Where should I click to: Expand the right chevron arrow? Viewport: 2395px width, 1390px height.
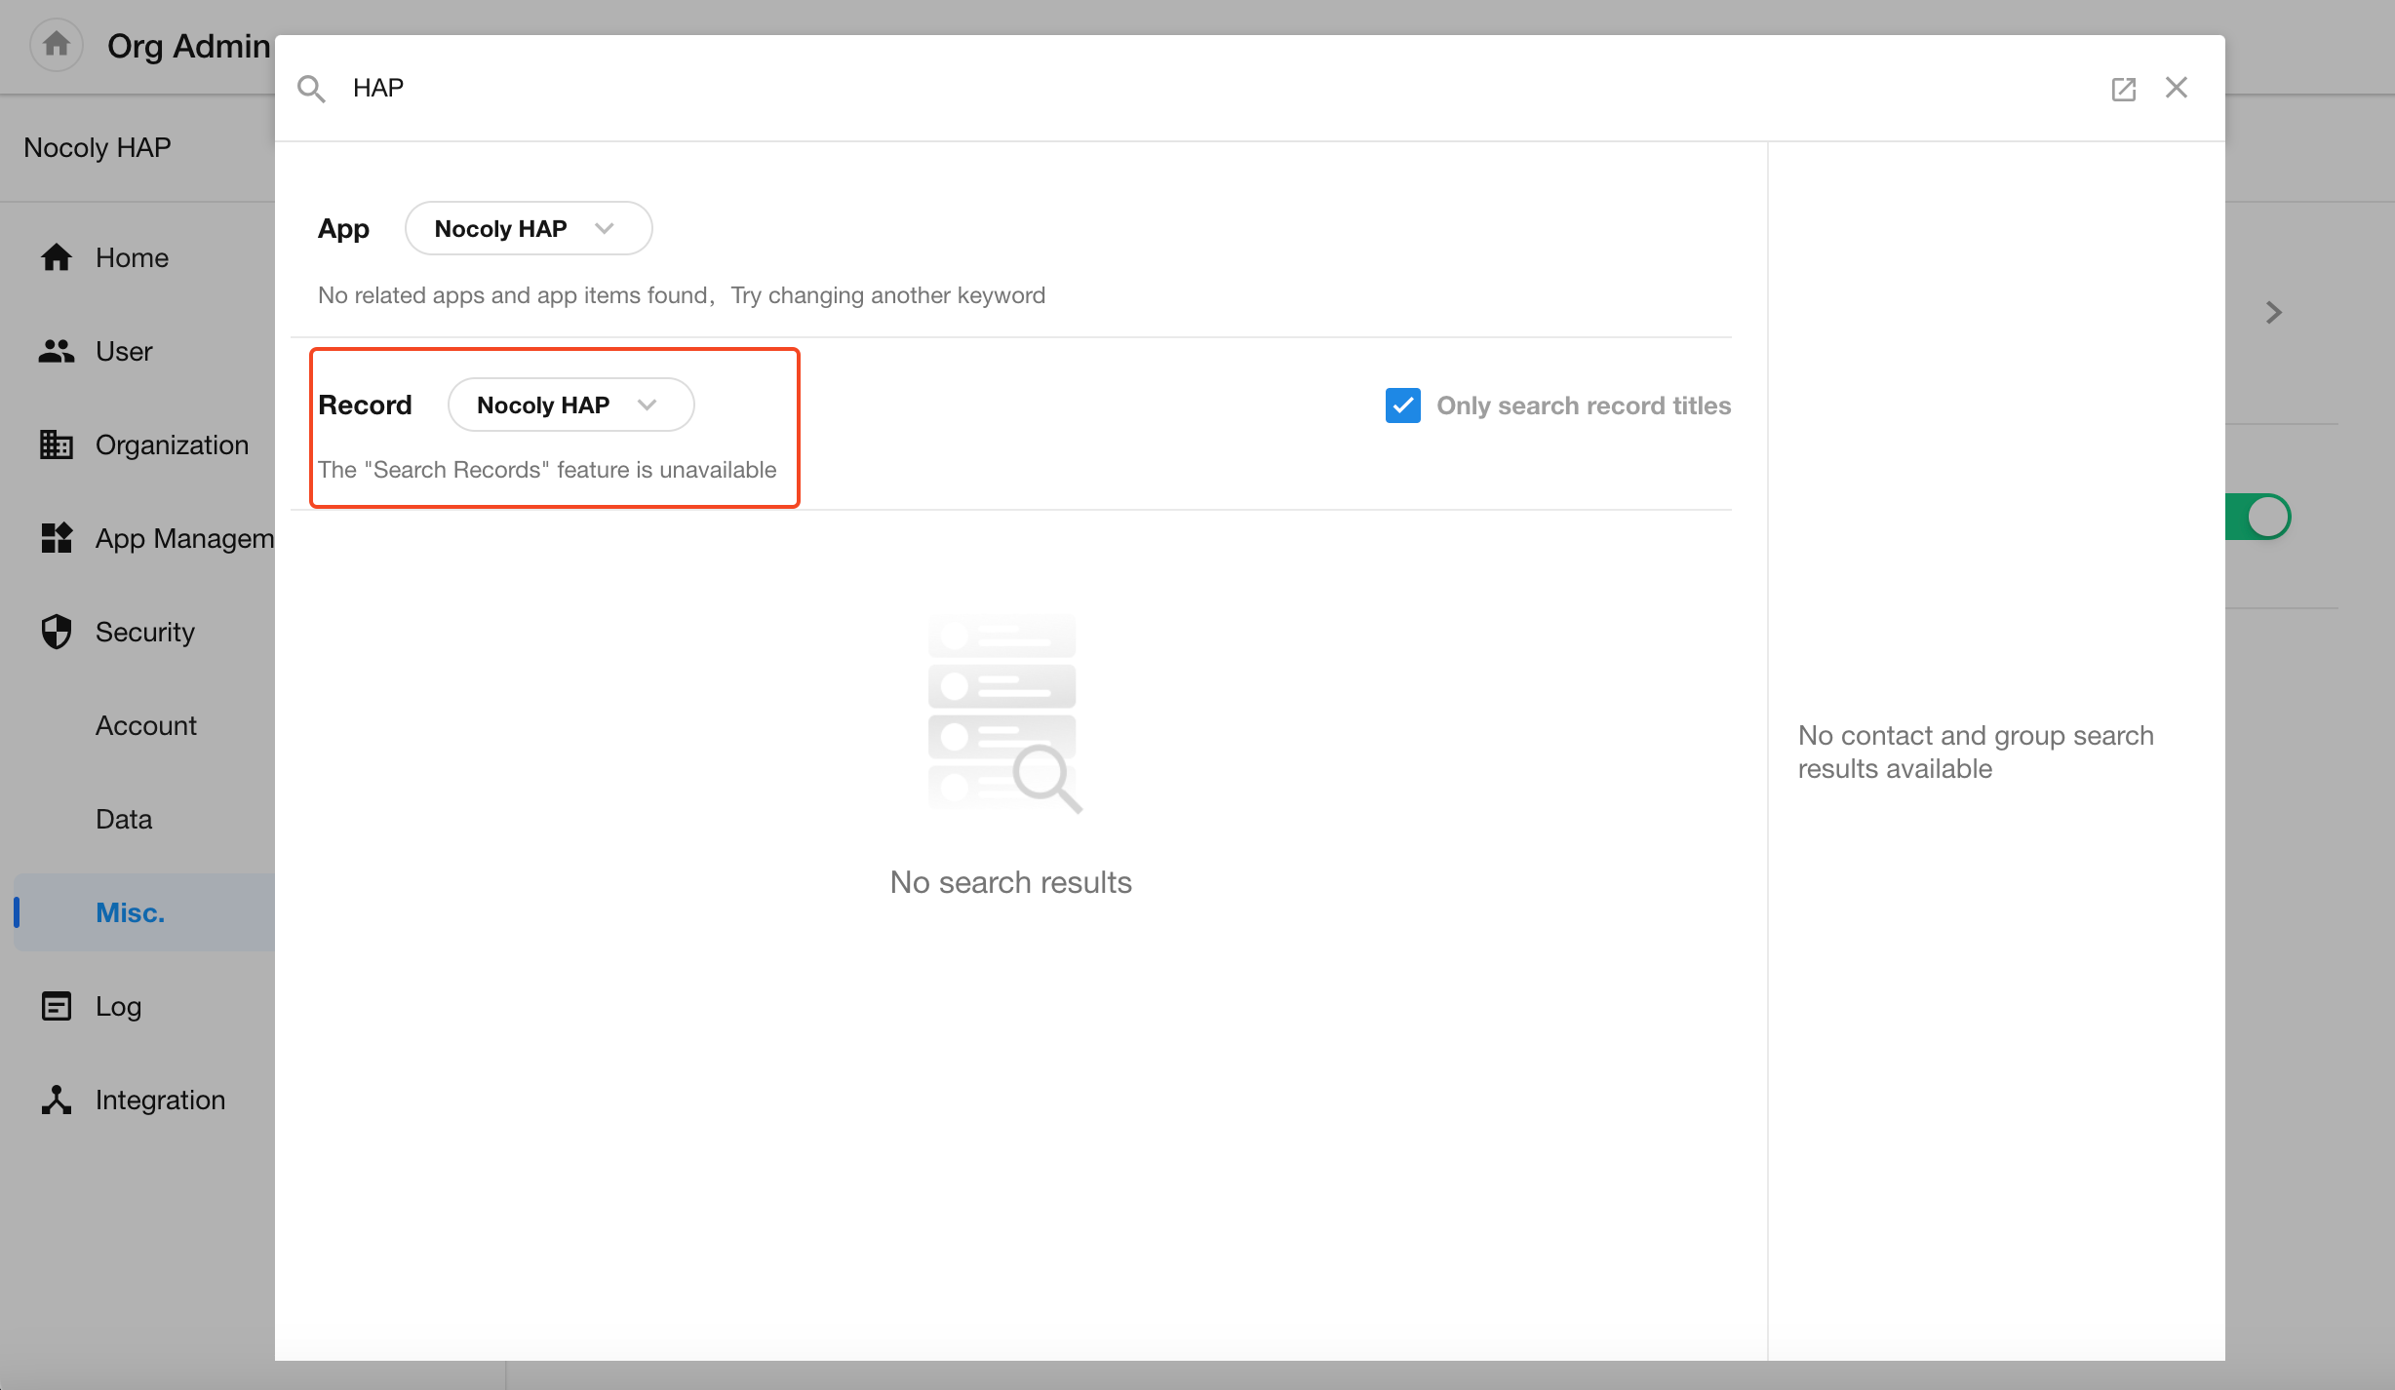[x=2274, y=312]
